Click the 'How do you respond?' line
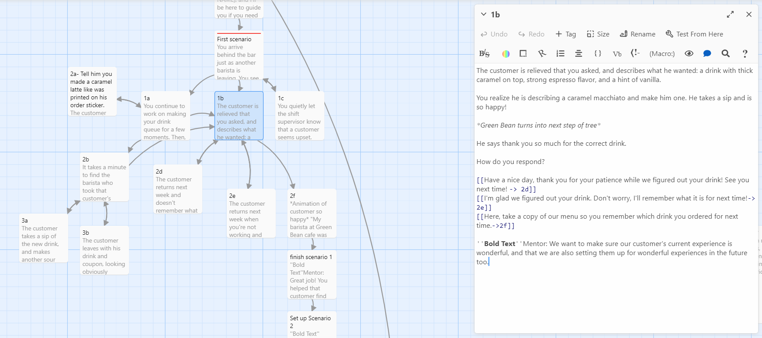 coord(511,162)
